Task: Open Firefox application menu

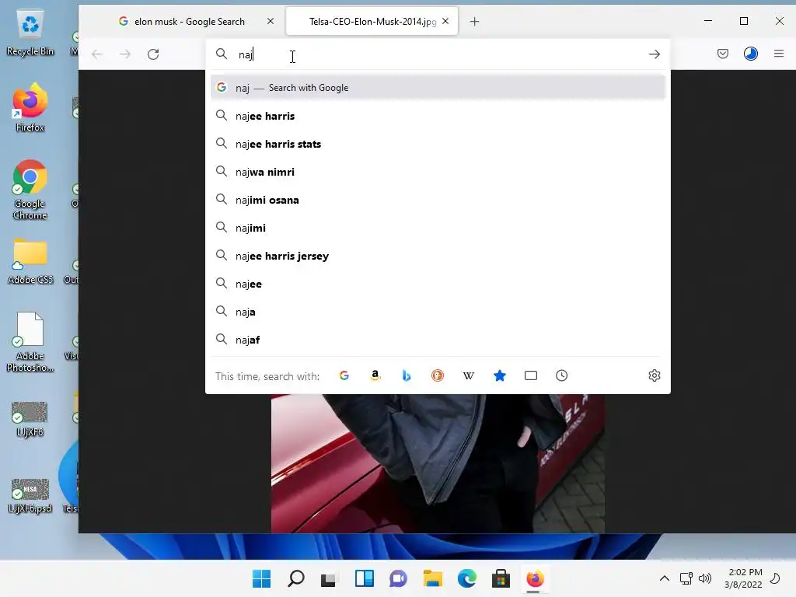Action: [x=779, y=54]
